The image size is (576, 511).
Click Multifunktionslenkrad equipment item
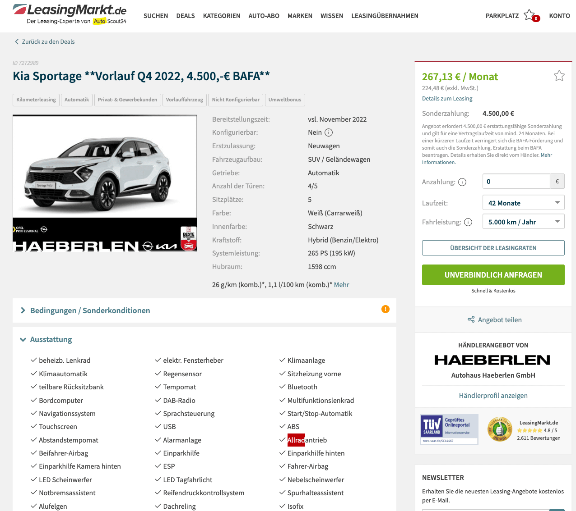click(321, 401)
